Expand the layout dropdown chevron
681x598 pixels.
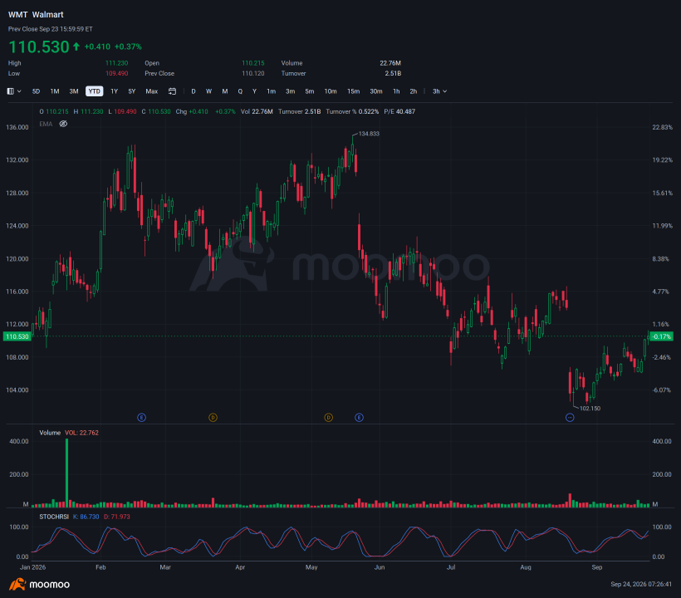(19, 91)
